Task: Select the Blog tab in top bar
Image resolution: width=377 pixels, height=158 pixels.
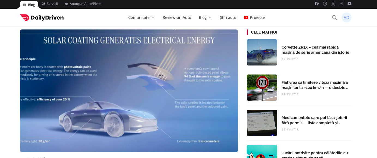Action: click(x=29, y=5)
